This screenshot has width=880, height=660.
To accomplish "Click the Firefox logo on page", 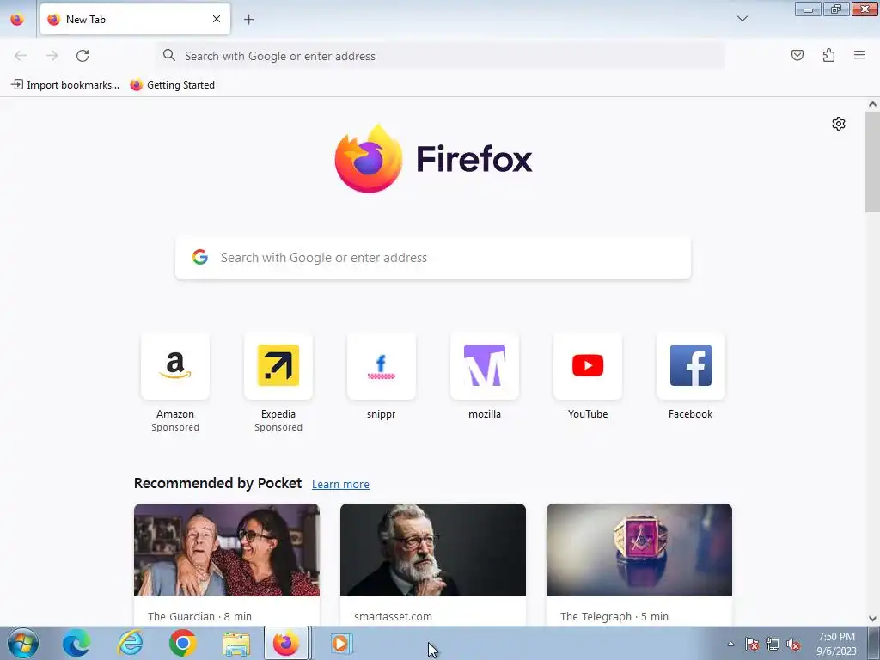I will [433, 159].
